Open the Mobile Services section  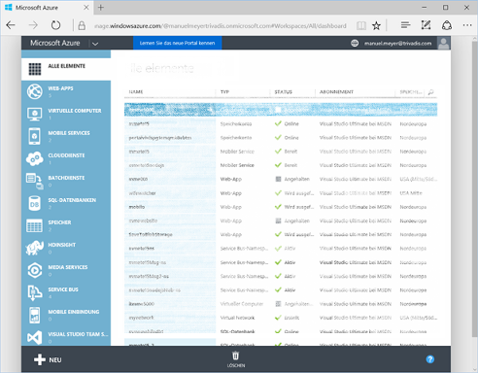tap(66, 136)
